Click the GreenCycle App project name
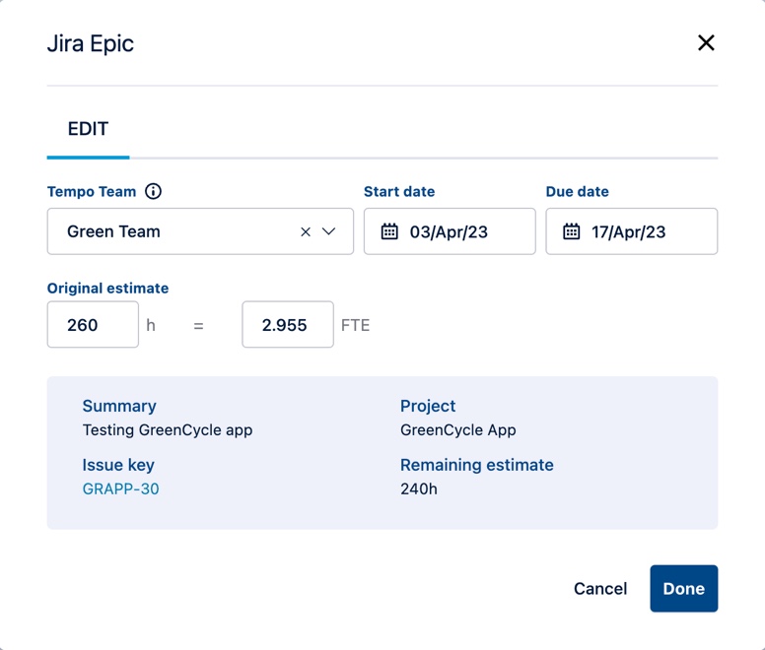 (x=458, y=429)
